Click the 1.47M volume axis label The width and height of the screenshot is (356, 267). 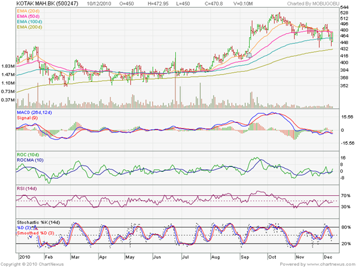(x=8, y=75)
